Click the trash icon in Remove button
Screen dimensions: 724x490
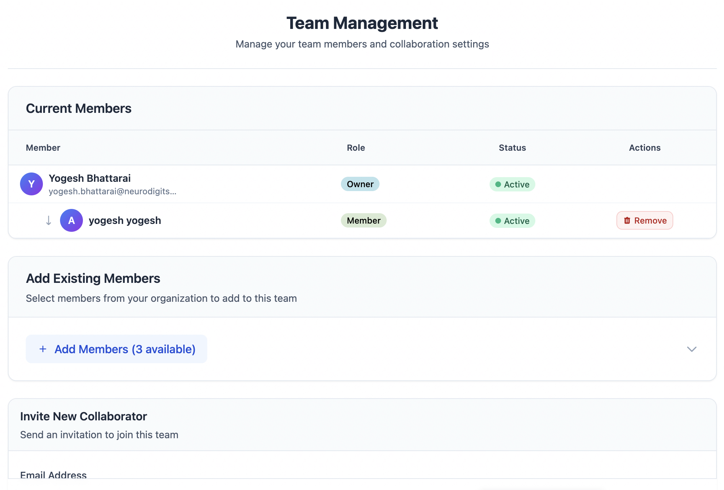627,221
